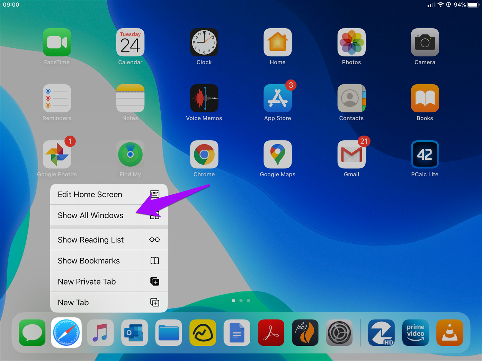Open Google Photos
Viewport: 482px width, 361px height.
[x=56, y=155]
